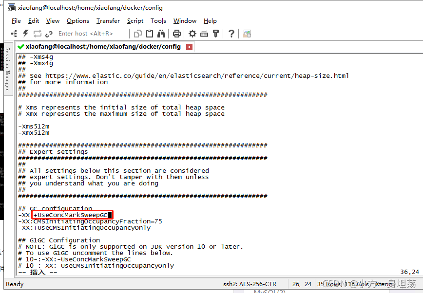Click the Reconnect arrows icon
Image resolution: width=423 pixels, height=293 pixels.
point(37,34)
